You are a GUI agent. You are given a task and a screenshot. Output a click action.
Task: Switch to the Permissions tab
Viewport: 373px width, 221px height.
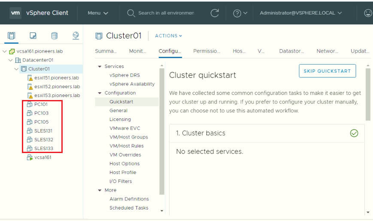click(x=206, y=51)
